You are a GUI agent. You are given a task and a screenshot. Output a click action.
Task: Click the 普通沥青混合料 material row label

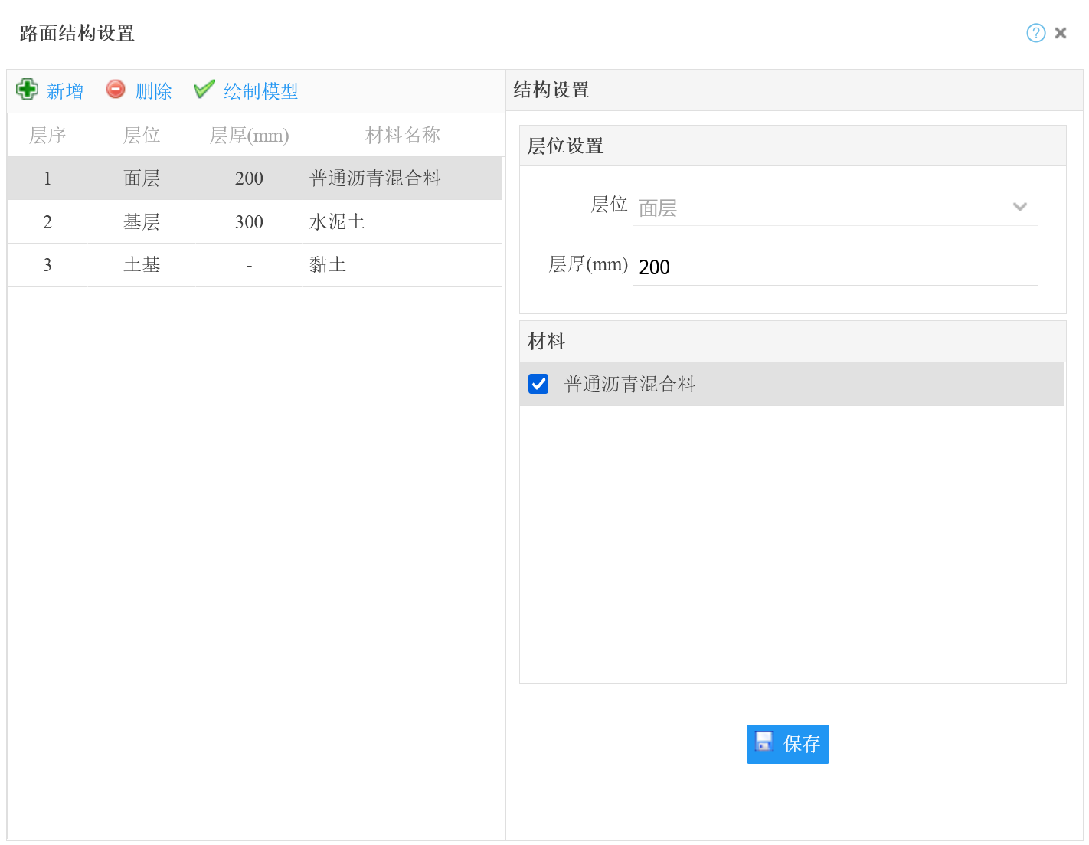630,384
